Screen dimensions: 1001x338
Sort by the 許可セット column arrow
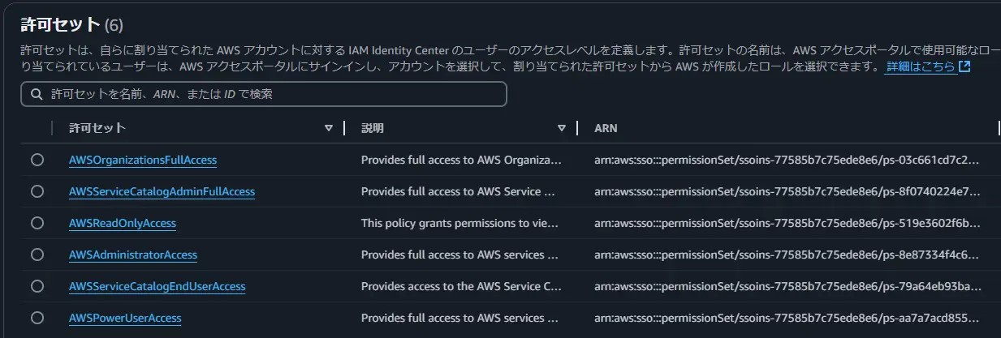pos(329,128)
